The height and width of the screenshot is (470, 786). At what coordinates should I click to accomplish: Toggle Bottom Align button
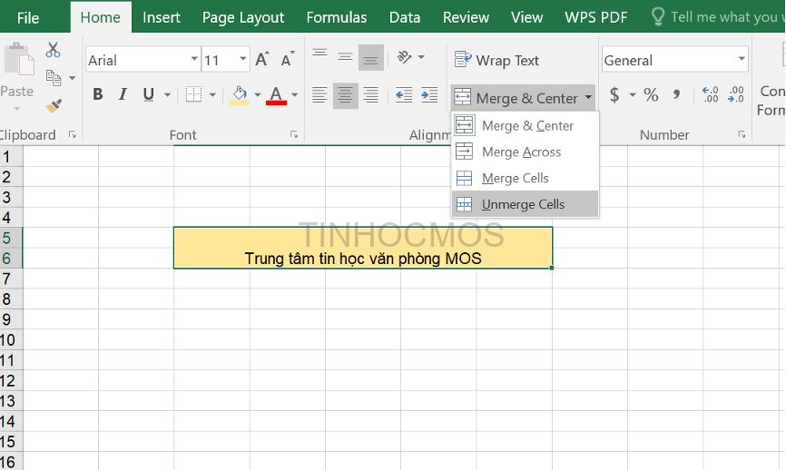pyautogui.click(x=371, y=57)
